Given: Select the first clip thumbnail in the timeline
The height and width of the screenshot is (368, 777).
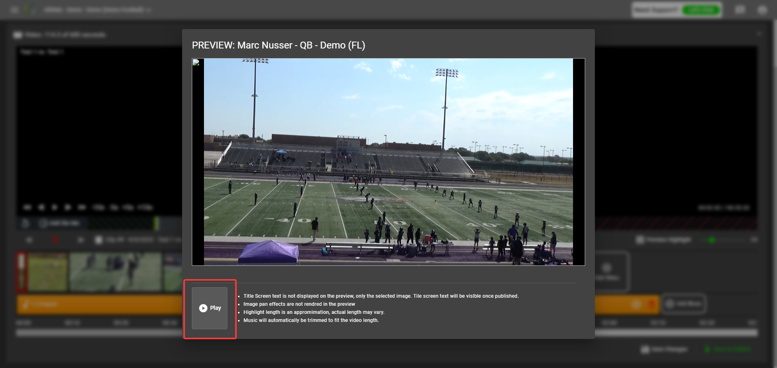Looking at the screenshot, I should tap(47, 272).
